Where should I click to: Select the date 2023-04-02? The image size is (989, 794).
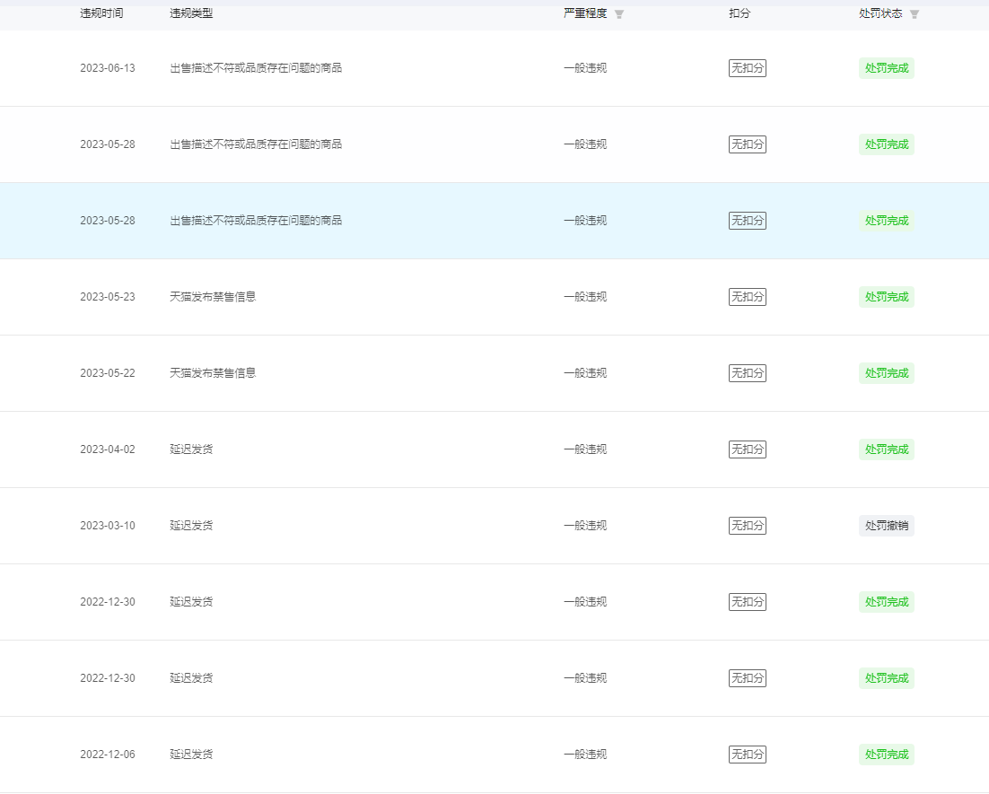[107, 449]
